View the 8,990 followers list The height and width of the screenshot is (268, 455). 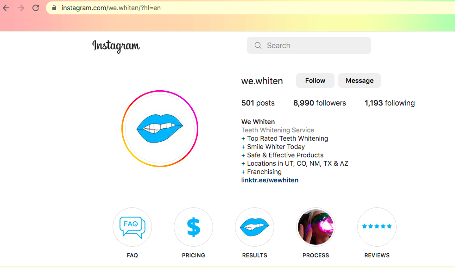click(x=319, y=103)
